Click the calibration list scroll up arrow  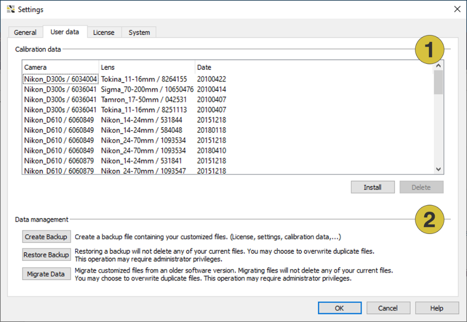click(x=438, y=66)
